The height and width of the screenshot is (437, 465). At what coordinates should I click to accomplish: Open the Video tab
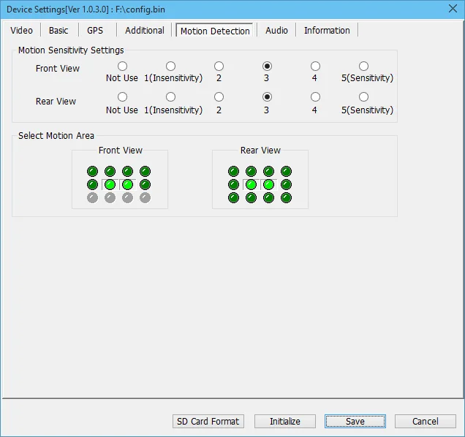[x=21, y=30]
